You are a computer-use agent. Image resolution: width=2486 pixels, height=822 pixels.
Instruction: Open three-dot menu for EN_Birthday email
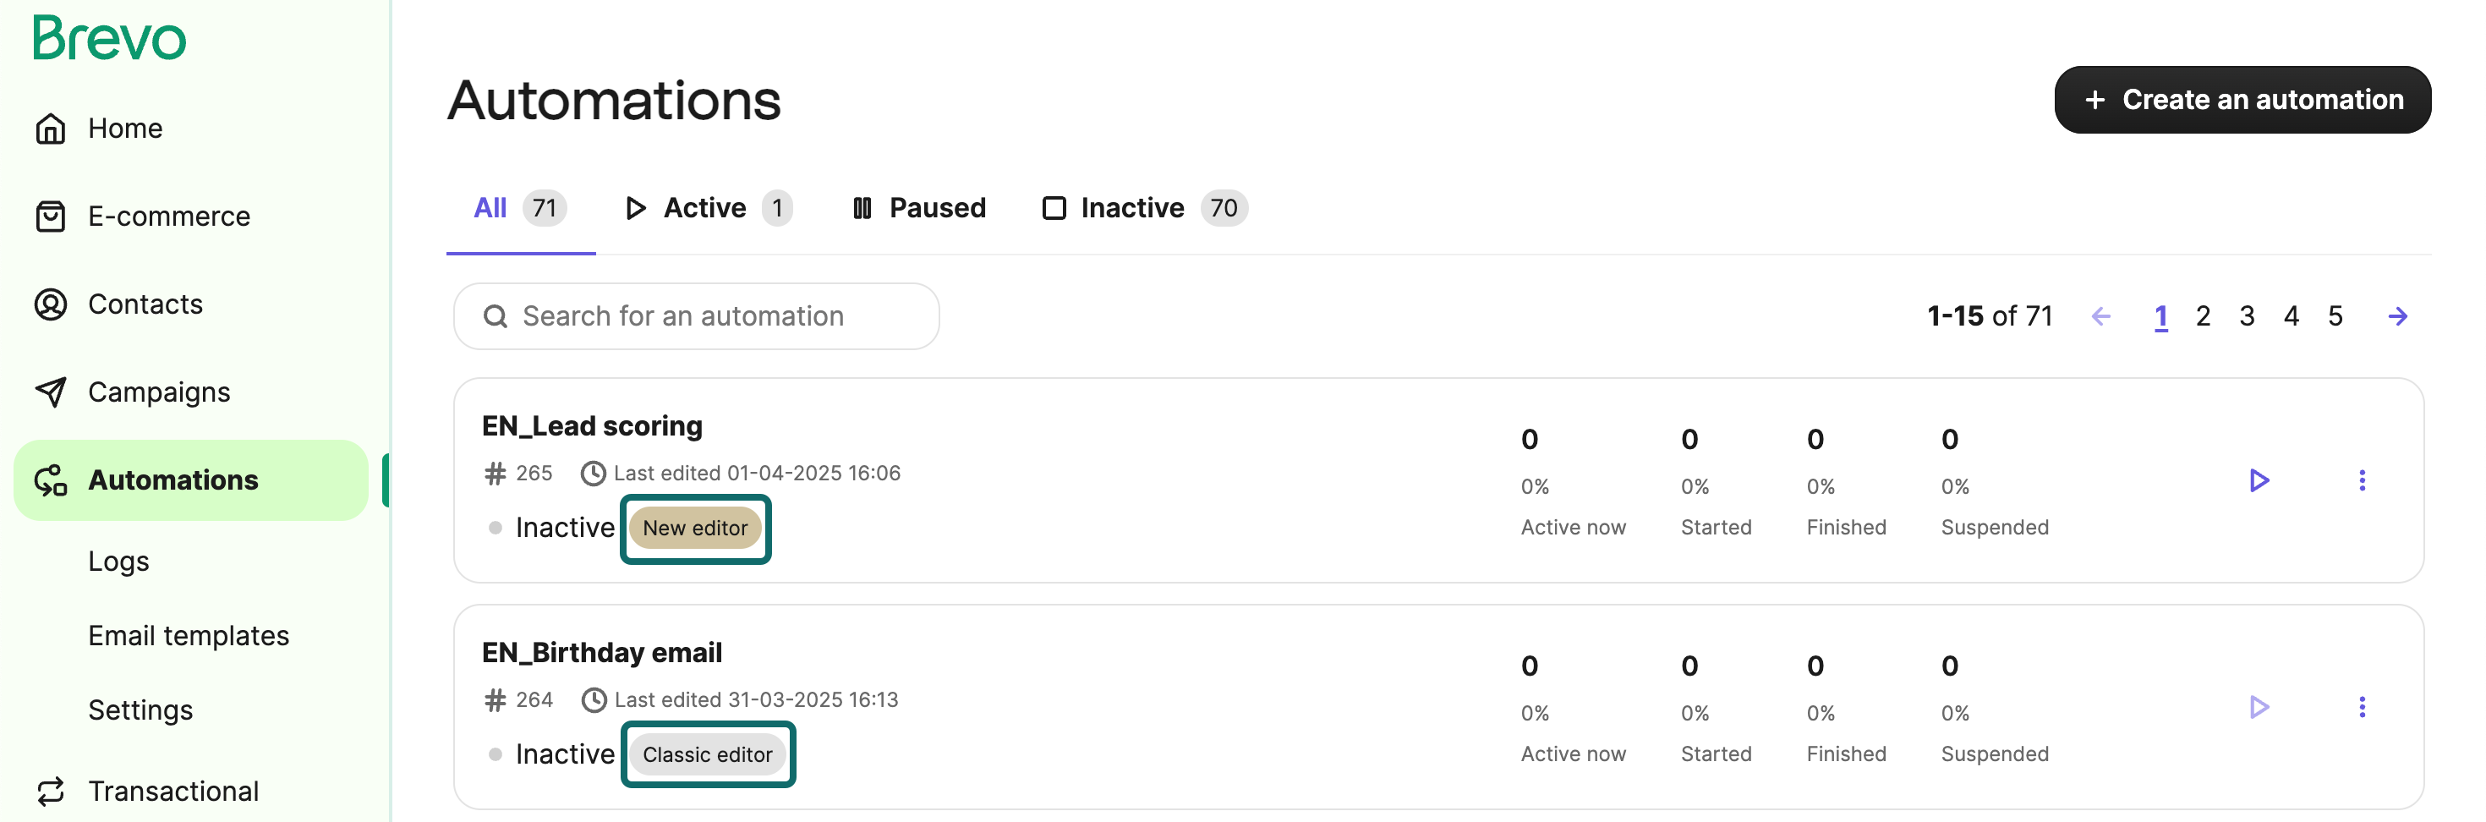pos(2362,707)
